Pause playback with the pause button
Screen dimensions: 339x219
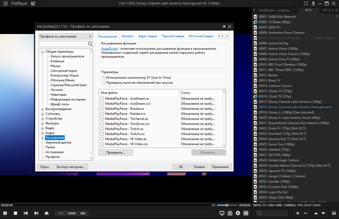(5, 213)
